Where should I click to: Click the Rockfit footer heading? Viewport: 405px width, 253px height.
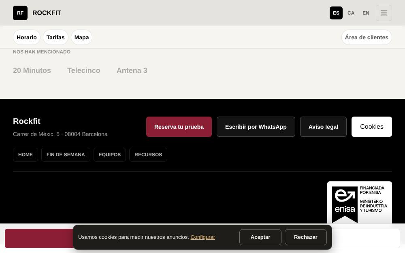point(27,121)
